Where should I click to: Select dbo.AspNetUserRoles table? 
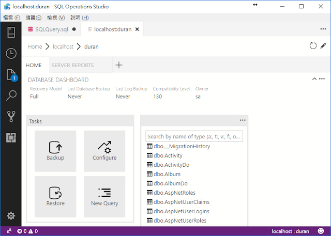pyautogui.click(x=177, y=221)
